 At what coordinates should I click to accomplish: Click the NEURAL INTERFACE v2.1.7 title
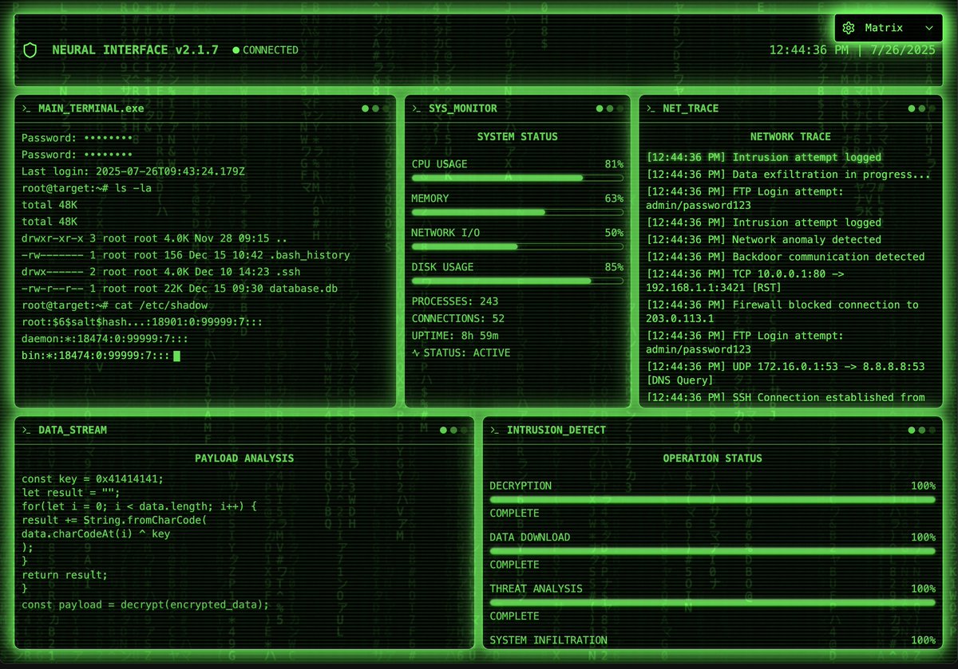pyautogui.click(x=135, y=50)
